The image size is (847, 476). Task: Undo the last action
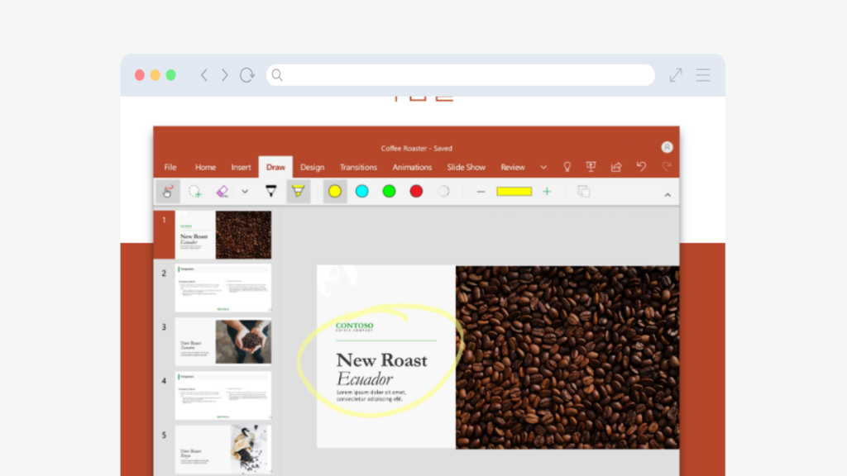point(641,166)
